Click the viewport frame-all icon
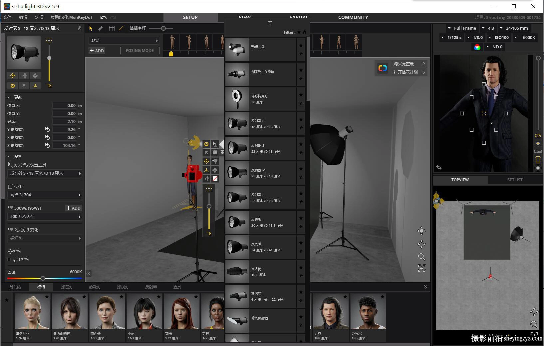This screenshot has height=346, width=544. 421,268
